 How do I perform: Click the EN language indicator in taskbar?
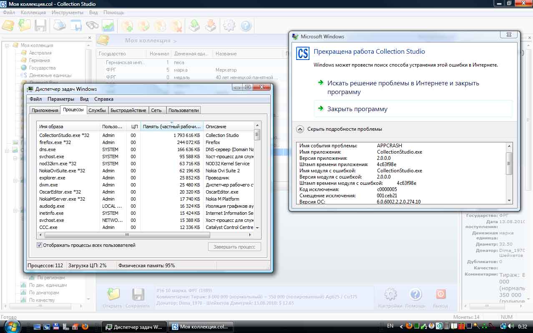(x=390, y=326)
